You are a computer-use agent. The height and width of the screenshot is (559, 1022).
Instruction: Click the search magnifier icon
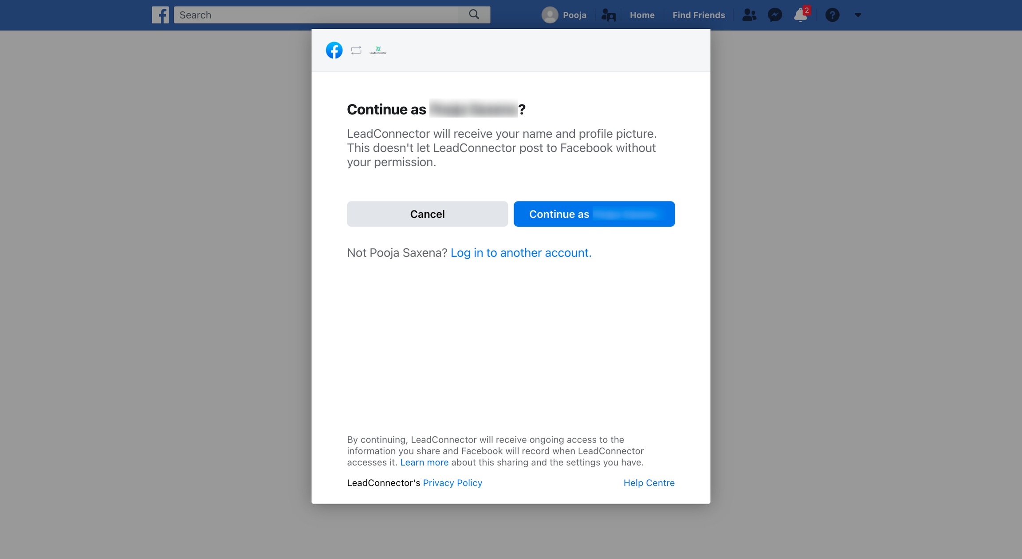pos(473,15)
